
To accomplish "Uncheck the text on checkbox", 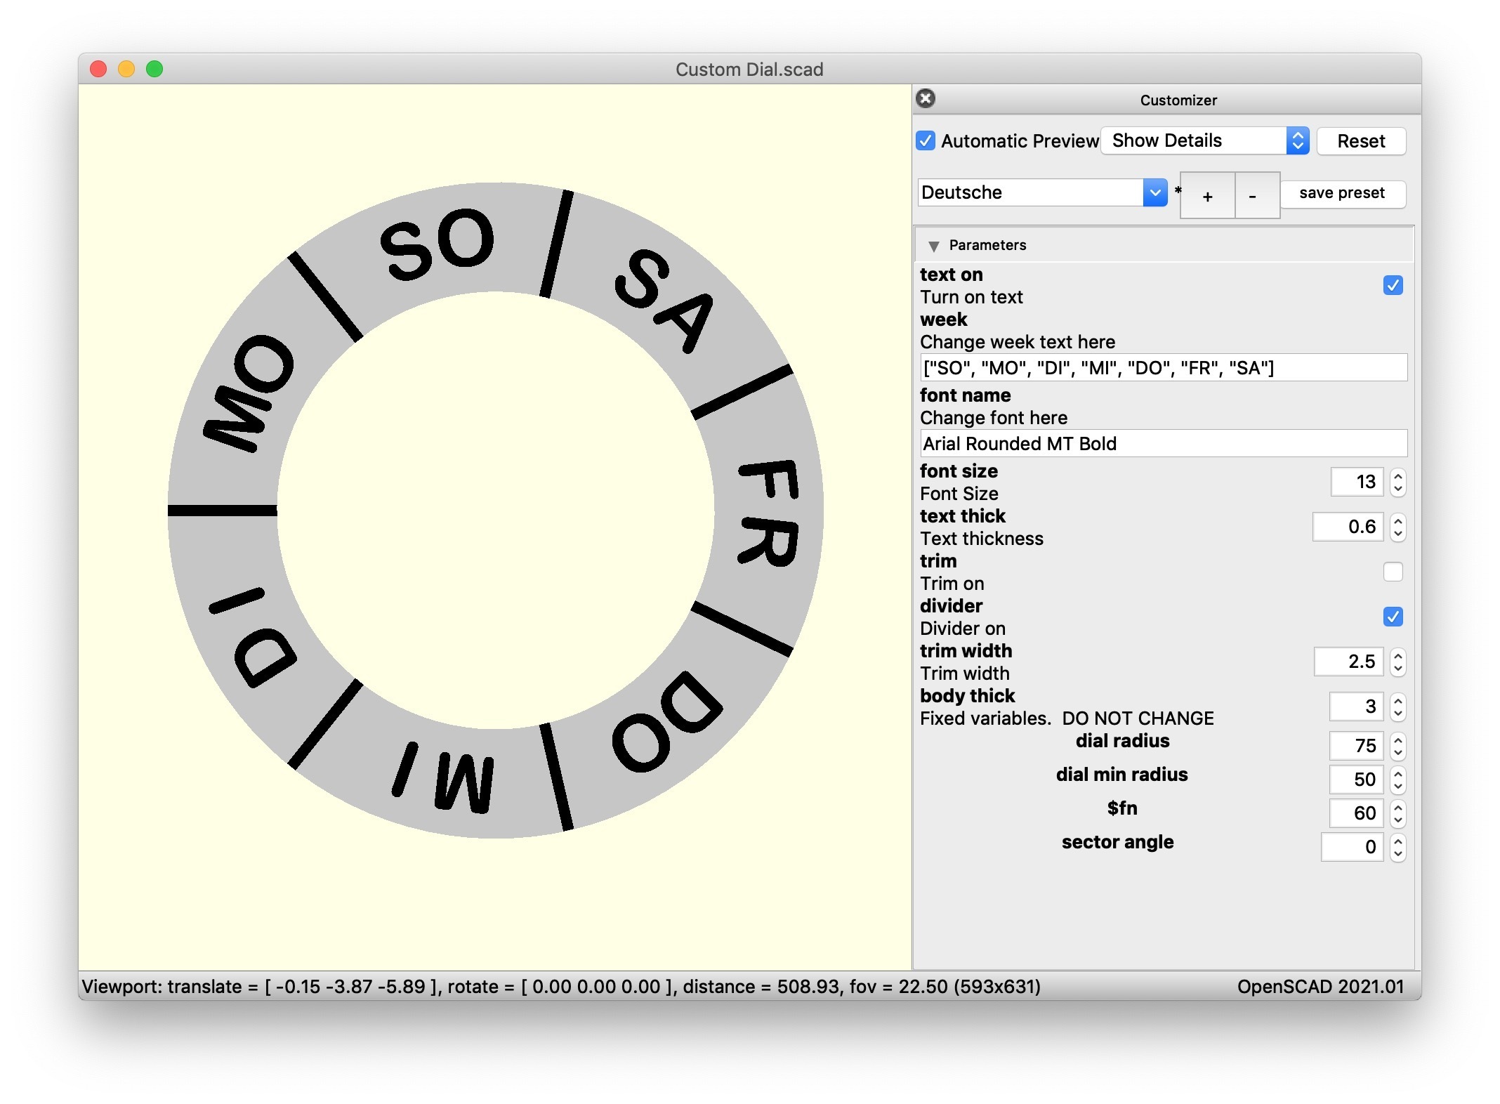I will coord(1393,285).
